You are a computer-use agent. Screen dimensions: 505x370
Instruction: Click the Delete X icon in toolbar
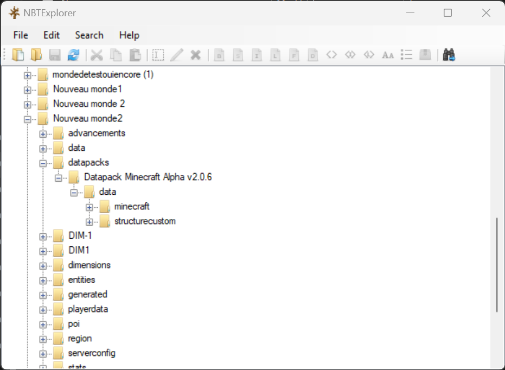pyautogui.click(x=196, y=55)
